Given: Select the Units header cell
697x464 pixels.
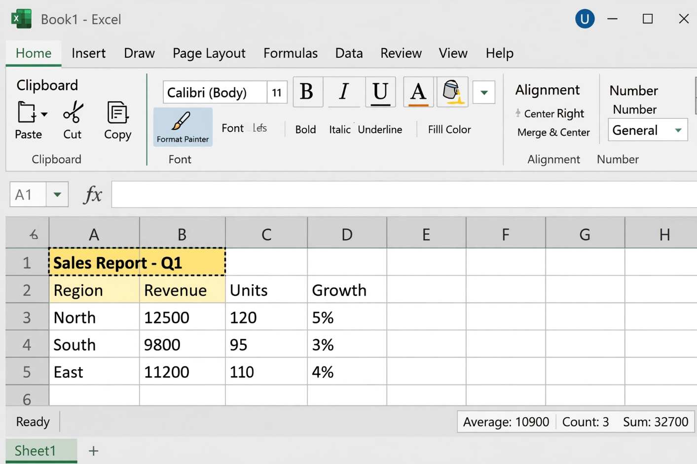Looking at the screenshot, I should pyautogui.click(x=266, y=289).
